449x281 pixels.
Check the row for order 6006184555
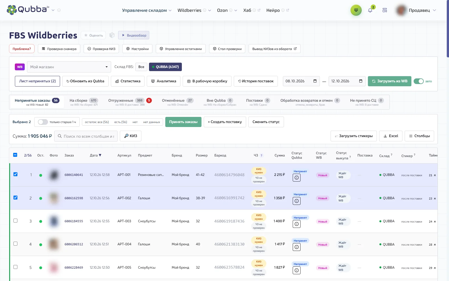pyautogui.click(x=15, y=221)
